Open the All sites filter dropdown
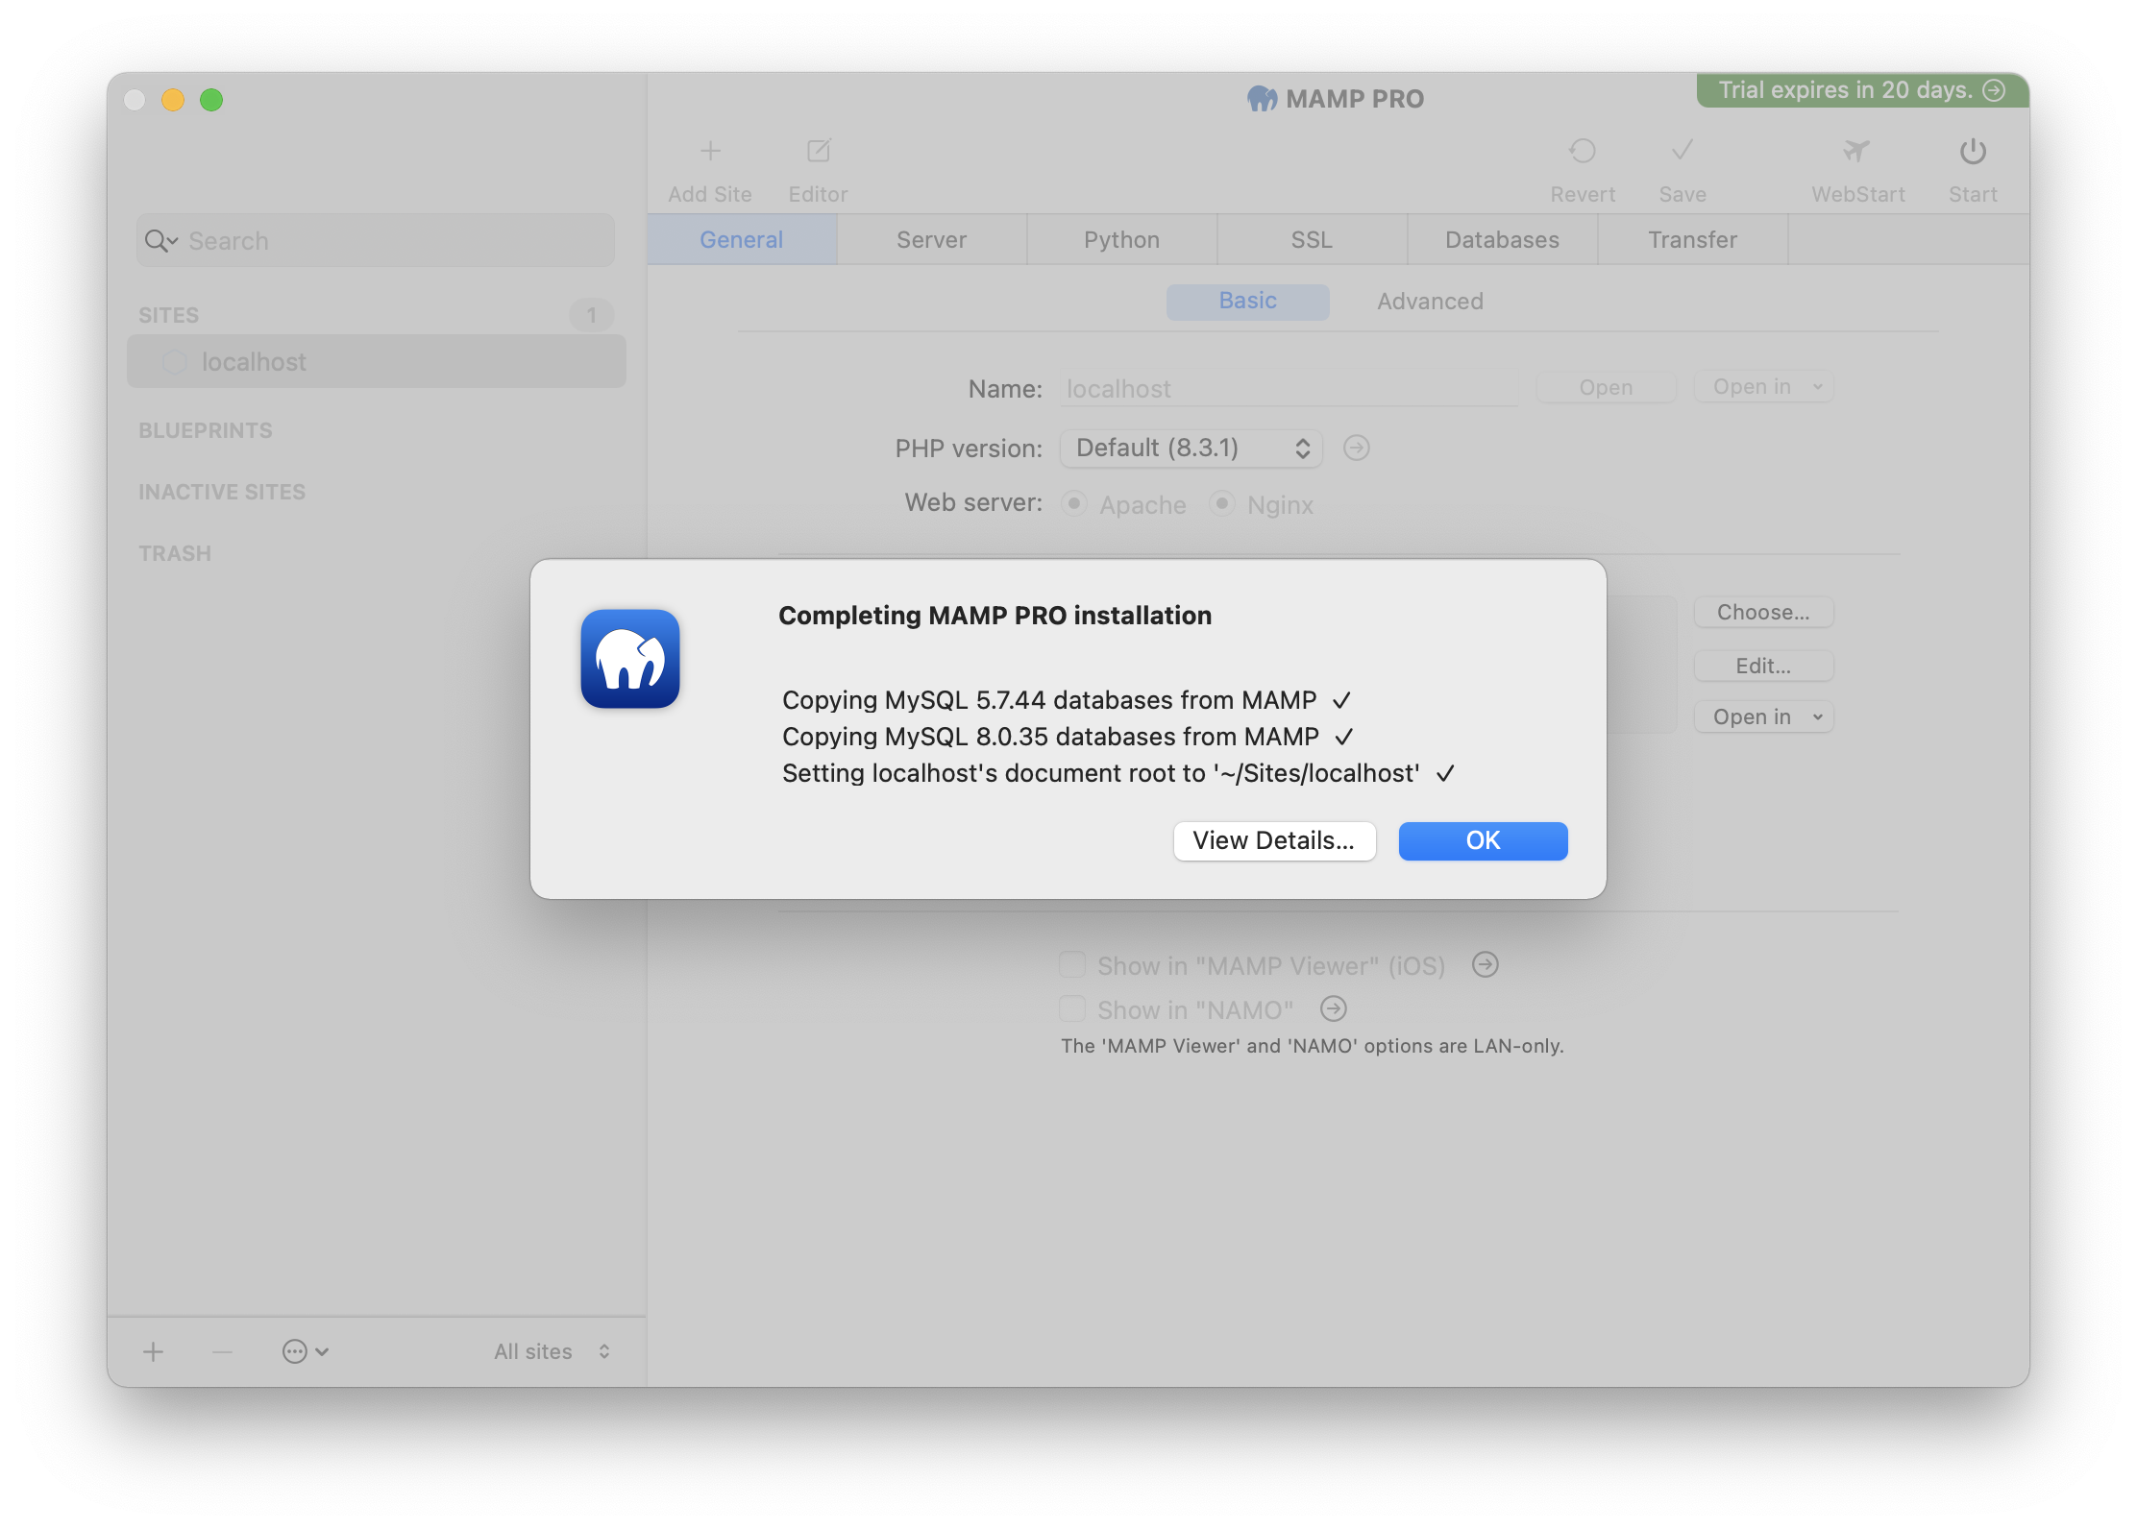 click(552, 1351)
